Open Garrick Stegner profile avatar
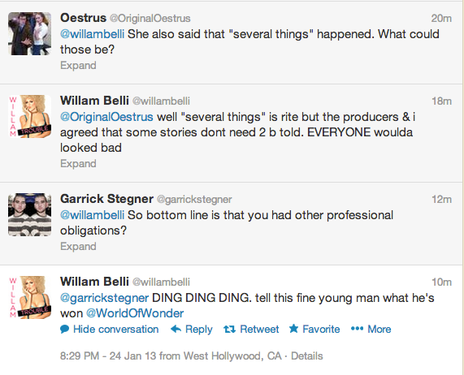This screenshot has height=375, width=464. 29,214
